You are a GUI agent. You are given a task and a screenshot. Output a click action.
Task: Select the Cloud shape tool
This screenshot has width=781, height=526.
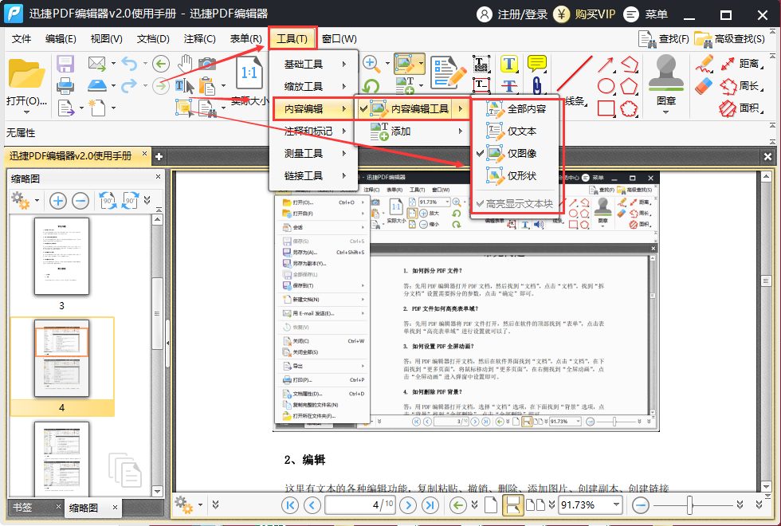tap(629, 108)
